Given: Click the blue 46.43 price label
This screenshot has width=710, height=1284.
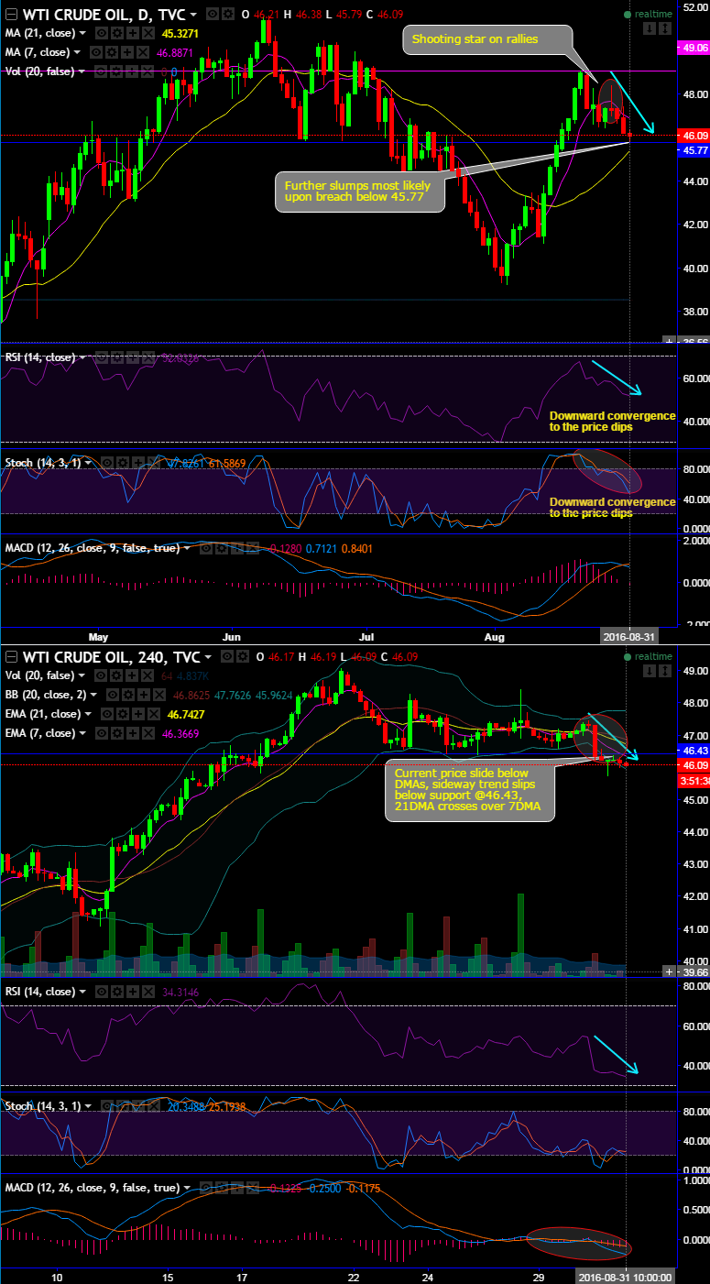Looking at the screenshot, I should pos(692,751).
